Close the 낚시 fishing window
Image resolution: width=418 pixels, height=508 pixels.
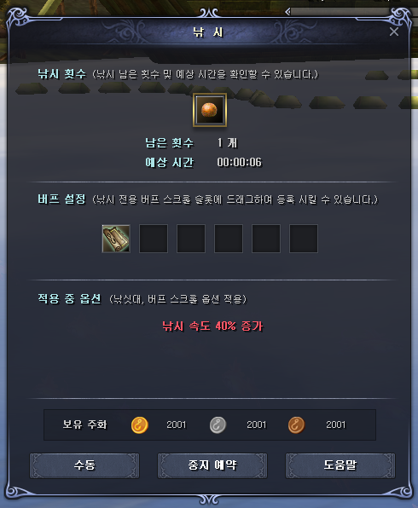[394, 32]
